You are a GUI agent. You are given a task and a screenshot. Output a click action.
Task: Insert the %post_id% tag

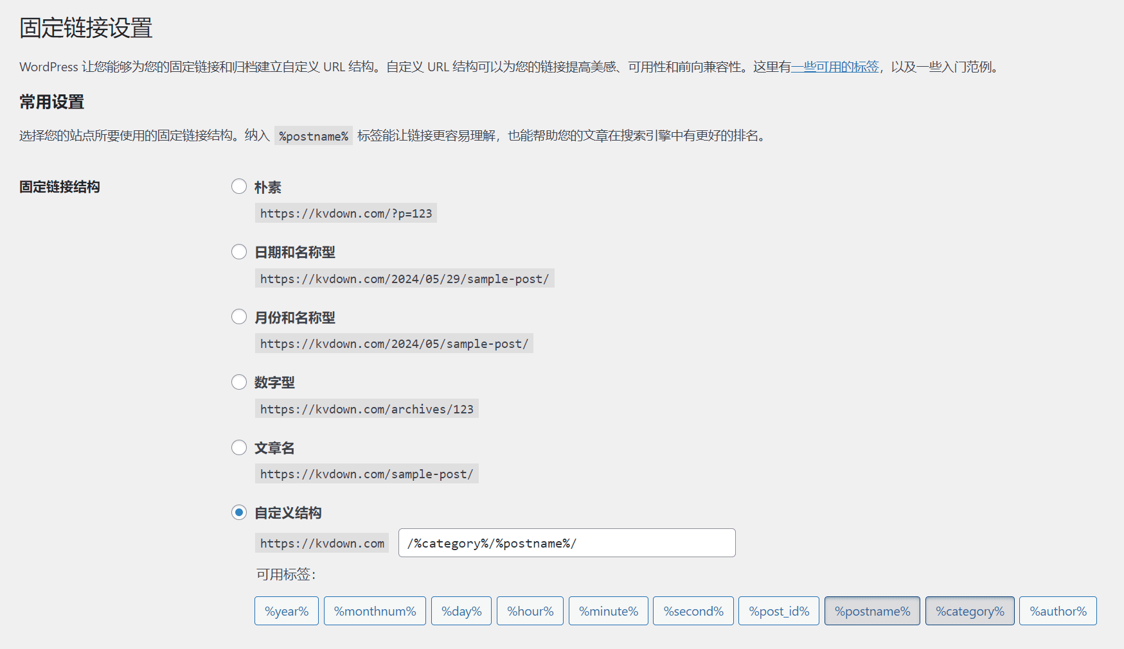pyautogui.click(x=778, y=610)
